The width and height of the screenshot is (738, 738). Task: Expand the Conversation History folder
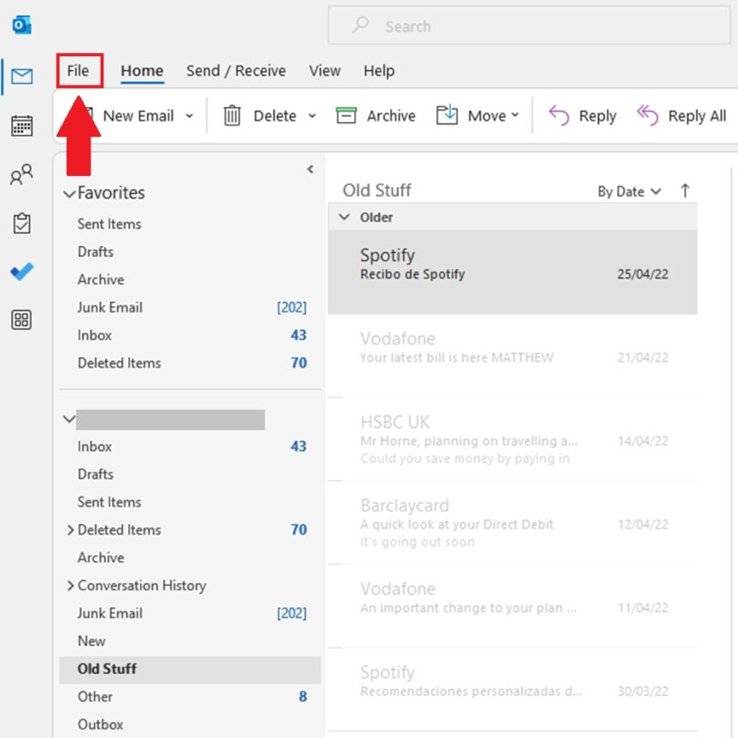[x=71, y=586]
